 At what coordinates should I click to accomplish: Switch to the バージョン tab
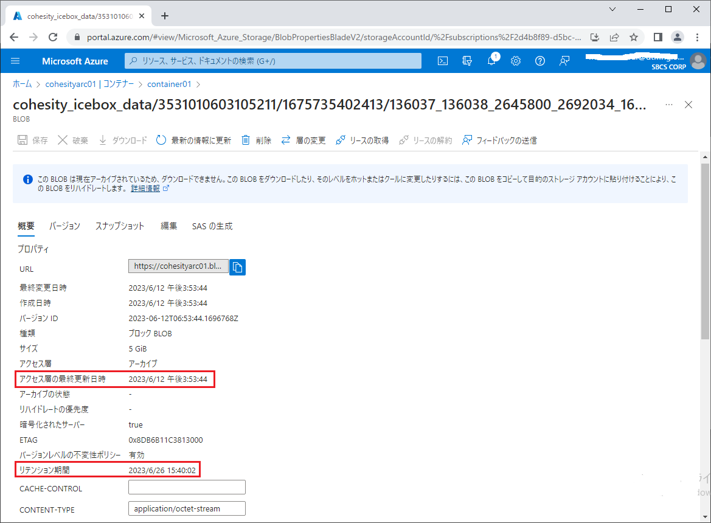(x=64, y=226)
